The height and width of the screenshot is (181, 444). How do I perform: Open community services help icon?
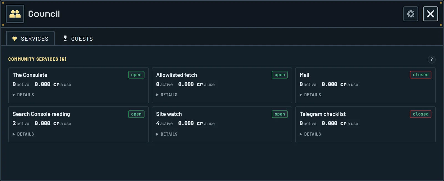click(432, 59)
